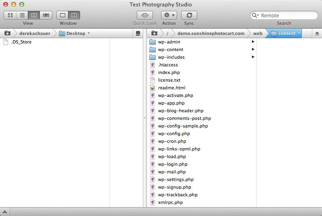Click the green zoom window button

pyautogui.click(x=22, y=4)
